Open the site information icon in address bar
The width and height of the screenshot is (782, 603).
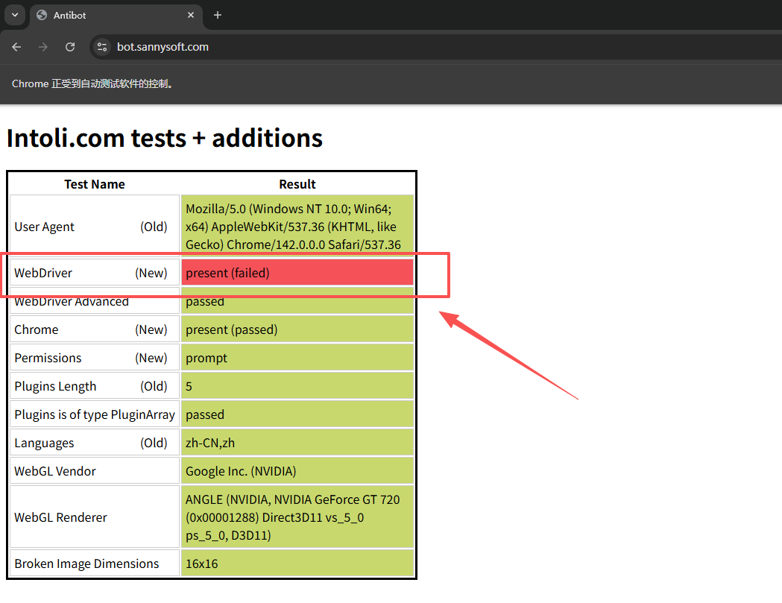(x=103, y=47)
